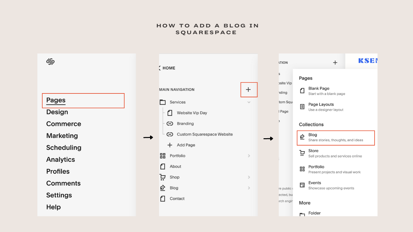The height and width of the screenshot is (232, 413).
Task: Select the Page Layouts icon
Action: [302, 107]
